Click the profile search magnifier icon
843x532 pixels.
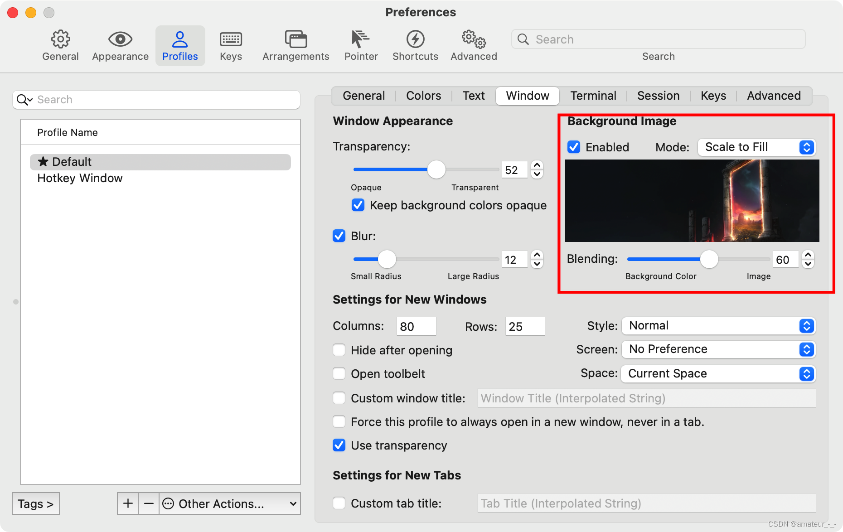pos(24,100)
